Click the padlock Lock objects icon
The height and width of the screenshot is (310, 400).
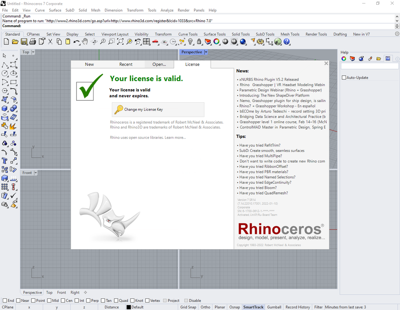point(199,41)
